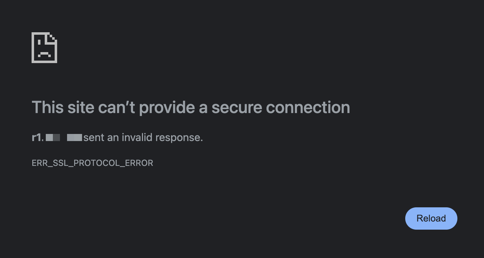Image resolution: width=484 pixels, height=258 pixels.
Task: Click the blue Reload pill button
Action: [x=431, y=218]
